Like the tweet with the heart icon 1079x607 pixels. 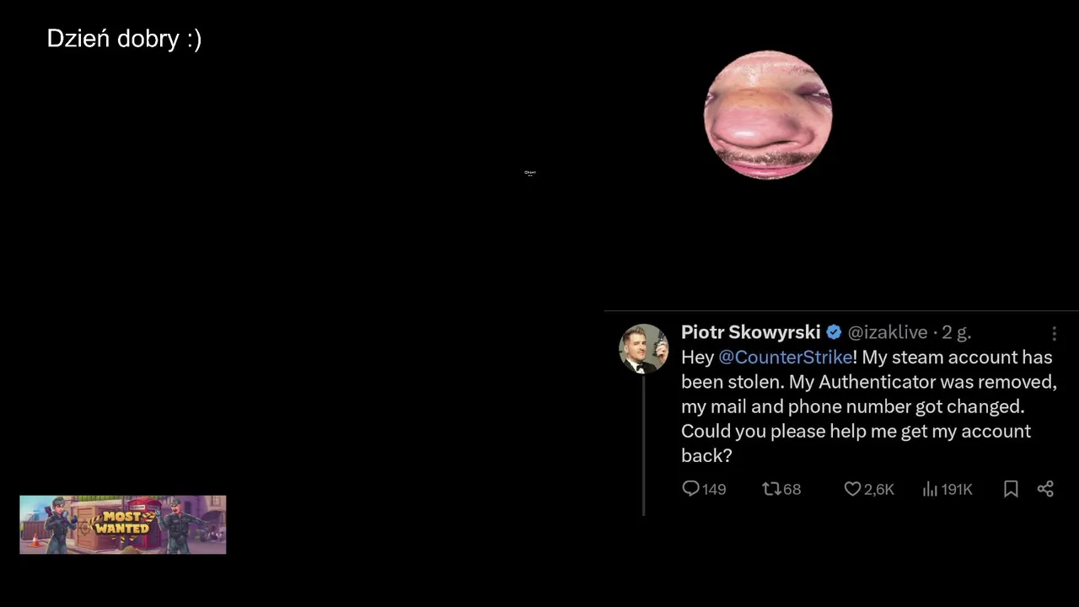[852, 489]
